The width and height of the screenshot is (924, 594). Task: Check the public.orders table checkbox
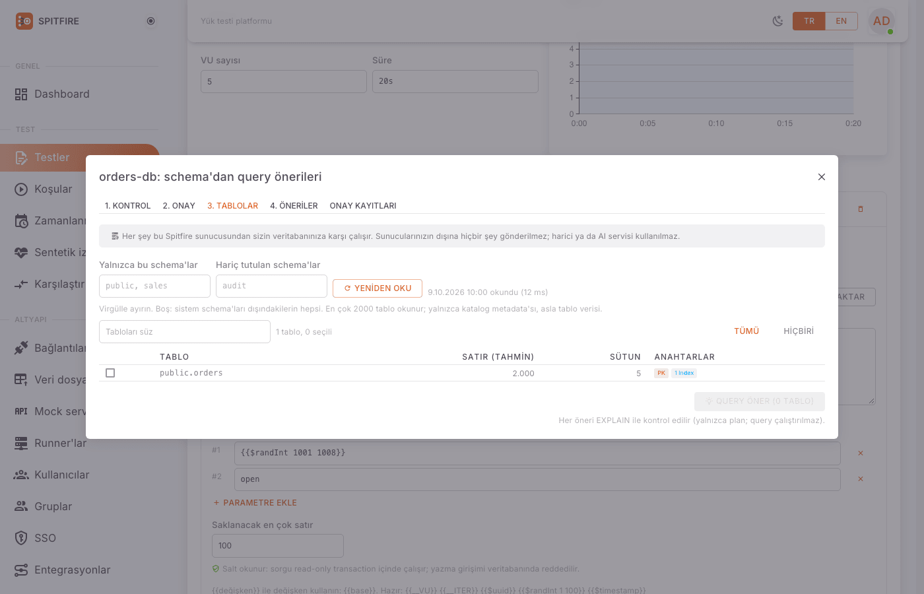110,373
